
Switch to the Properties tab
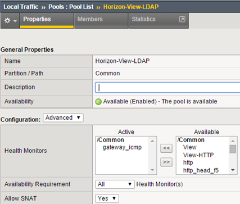(47, 21)
